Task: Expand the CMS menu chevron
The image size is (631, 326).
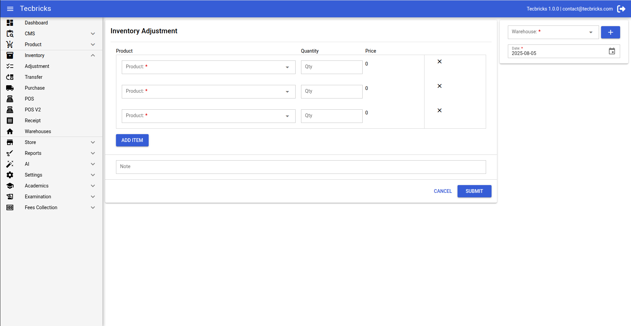Action: click(93, 34)
